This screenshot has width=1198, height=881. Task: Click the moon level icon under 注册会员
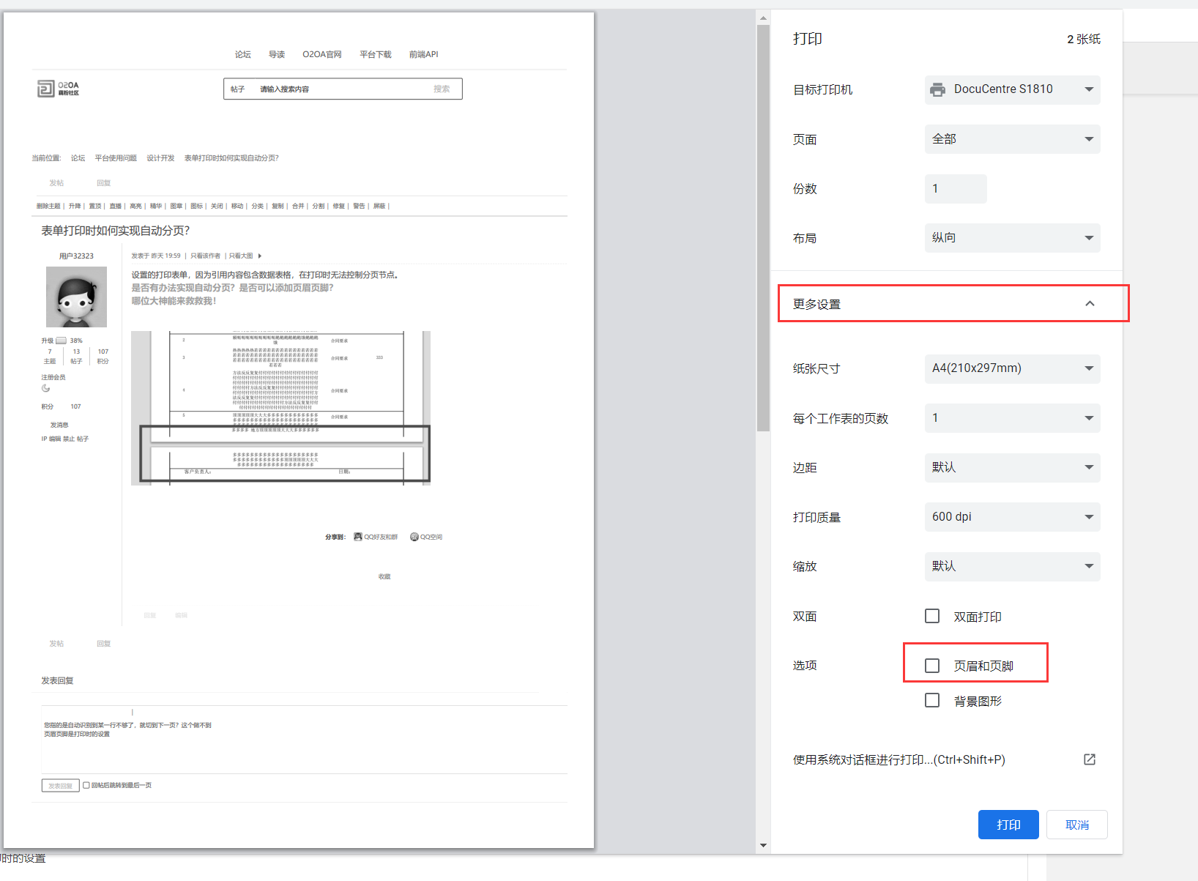click(45, 388)
